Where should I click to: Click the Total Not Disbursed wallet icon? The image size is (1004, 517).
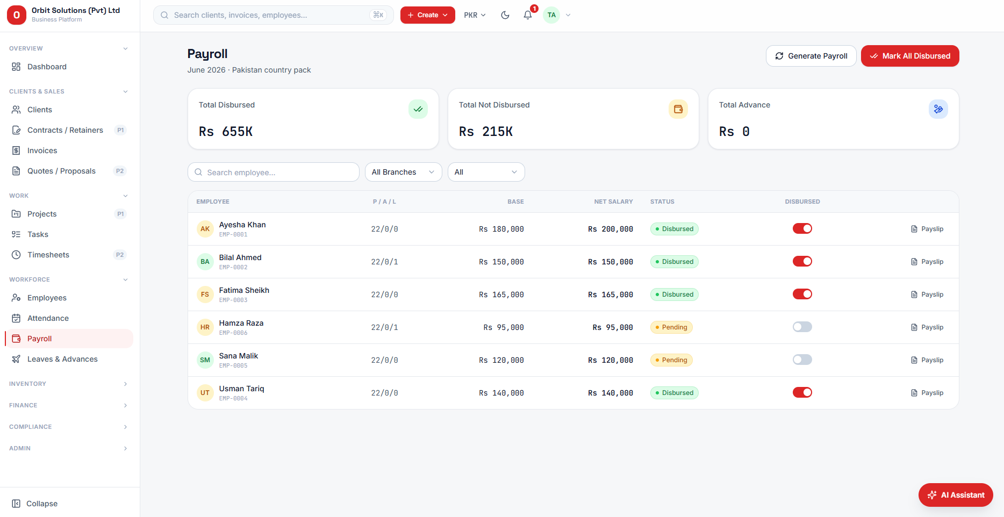tap(678, 109)
